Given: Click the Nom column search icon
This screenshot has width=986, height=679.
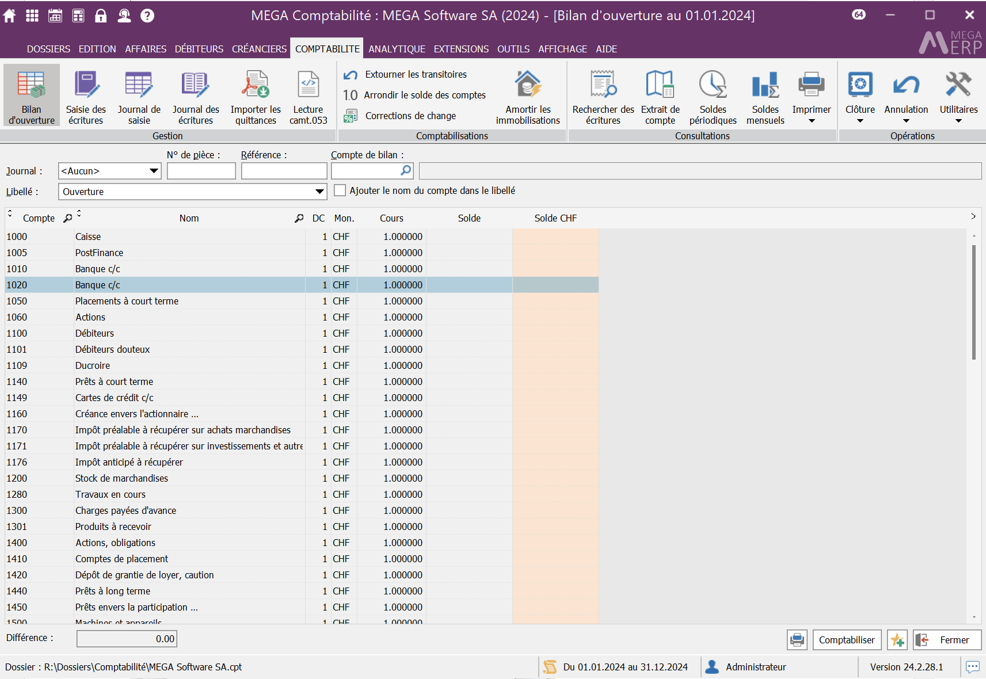Looking at the screenshot, I should pyautogui.click(x=299, y=218).
